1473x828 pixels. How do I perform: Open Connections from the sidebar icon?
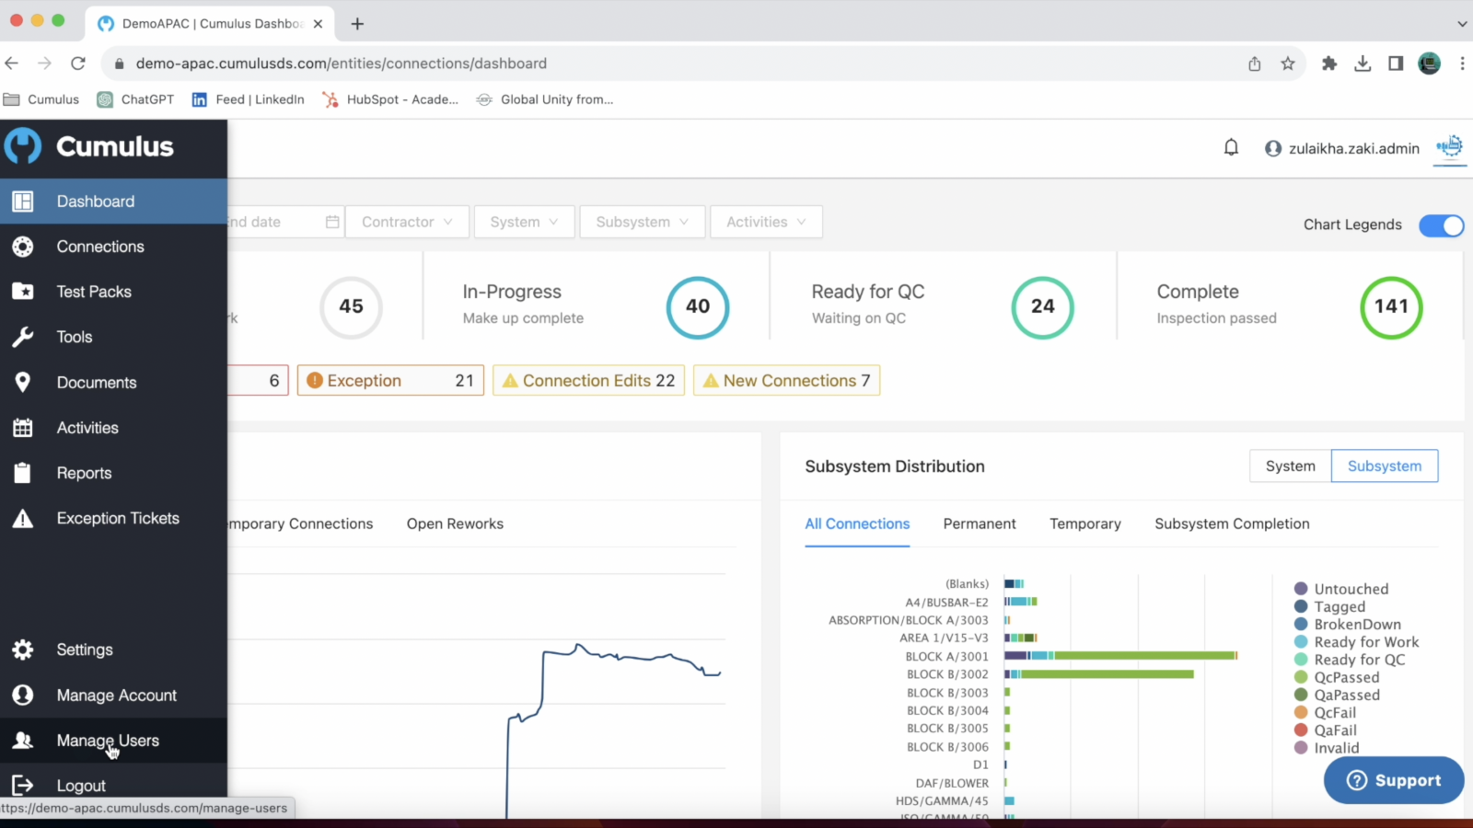coord(23,247)
